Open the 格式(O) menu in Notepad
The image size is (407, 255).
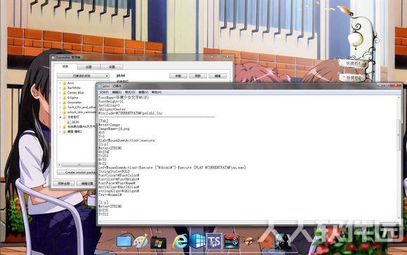[130, 92]
